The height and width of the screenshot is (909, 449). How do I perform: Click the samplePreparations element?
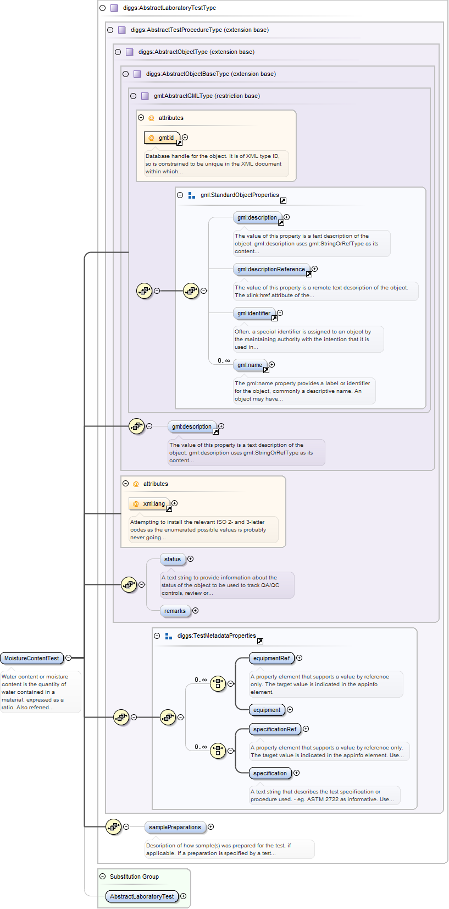pos(175,827)
